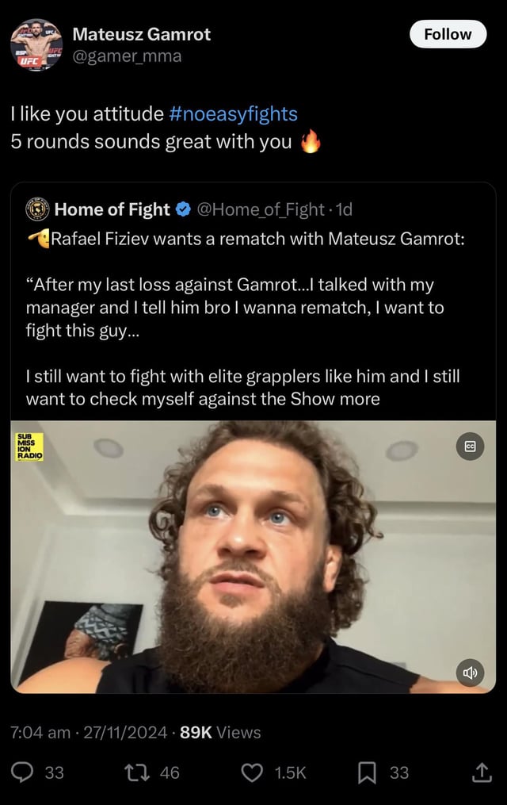
Task: Toggle closed captions on the video
Action: tap(470, 447)
